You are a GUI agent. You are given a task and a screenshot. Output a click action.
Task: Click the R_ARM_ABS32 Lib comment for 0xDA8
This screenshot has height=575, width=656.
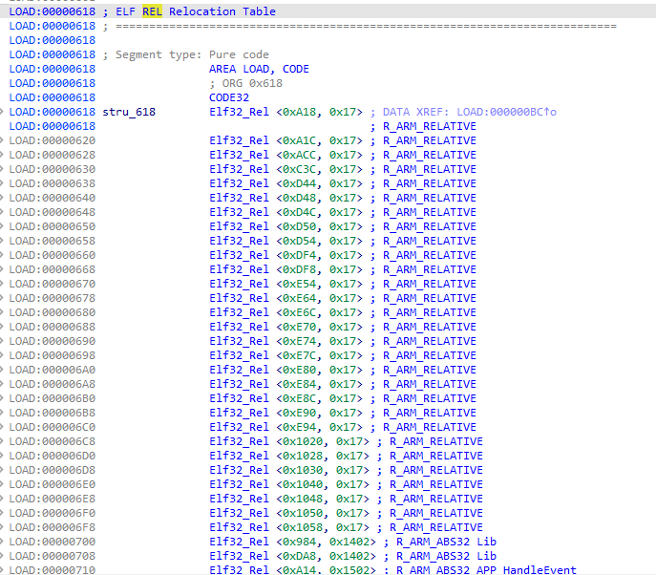pyautogui.click(x=446, y=556)
